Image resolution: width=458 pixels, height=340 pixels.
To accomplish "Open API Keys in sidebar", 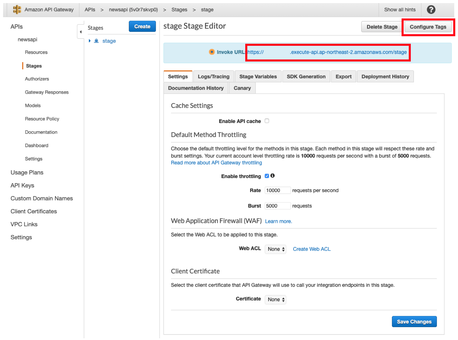I will point(22,186).
